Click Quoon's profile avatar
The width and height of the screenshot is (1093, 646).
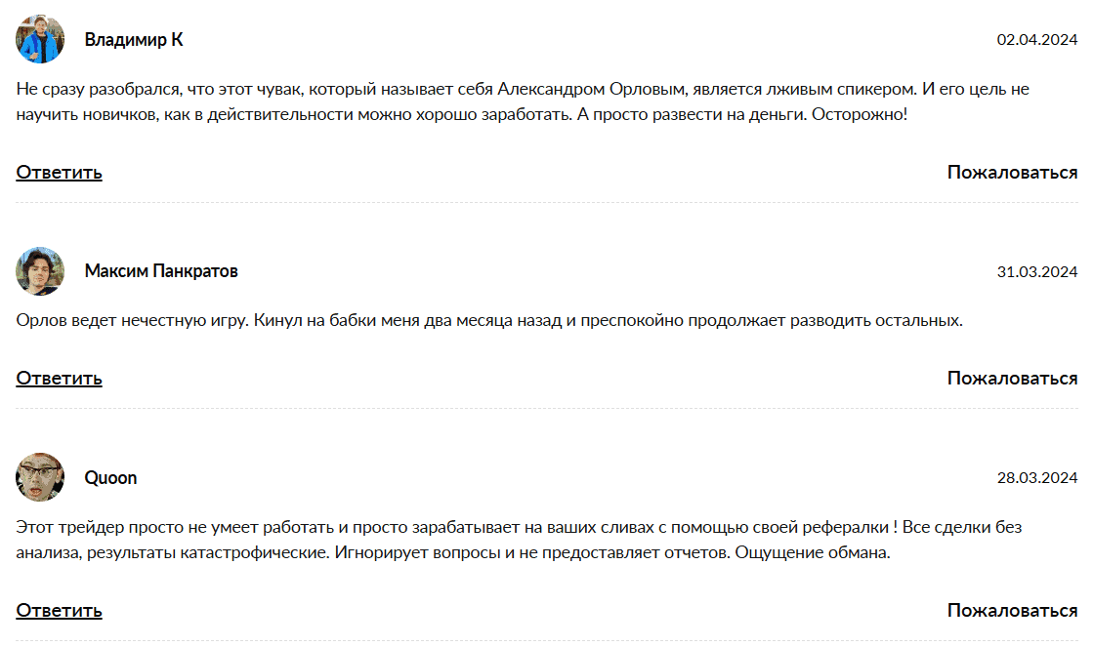(x=40, y=478)
